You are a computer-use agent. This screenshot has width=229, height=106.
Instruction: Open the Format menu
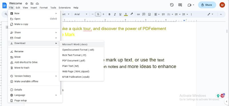tap(44, 8)
